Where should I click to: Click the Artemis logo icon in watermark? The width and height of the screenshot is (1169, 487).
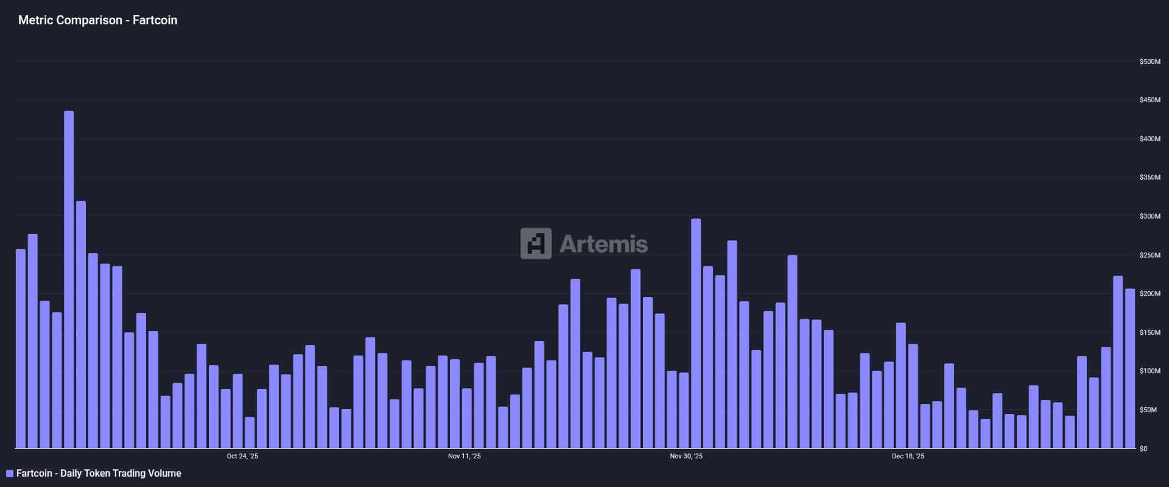(x=536, y=243)
